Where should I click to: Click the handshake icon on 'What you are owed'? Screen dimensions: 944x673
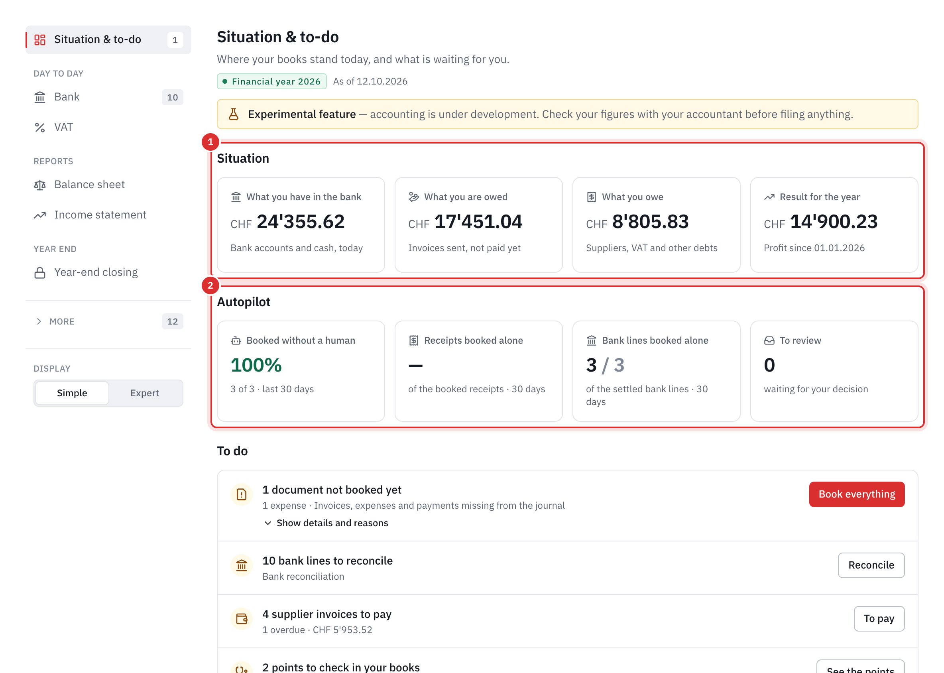click(x=413, y=197)
